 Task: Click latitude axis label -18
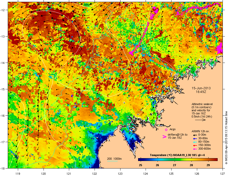(3, 168)
